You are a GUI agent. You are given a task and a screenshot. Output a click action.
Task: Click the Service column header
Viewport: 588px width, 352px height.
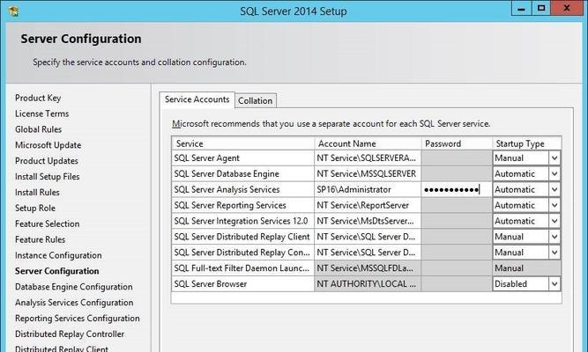[243, 143]
